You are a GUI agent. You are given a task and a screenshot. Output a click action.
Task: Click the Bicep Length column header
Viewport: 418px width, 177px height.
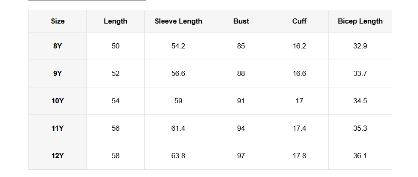pyautogui.click(x=360, y=21)
